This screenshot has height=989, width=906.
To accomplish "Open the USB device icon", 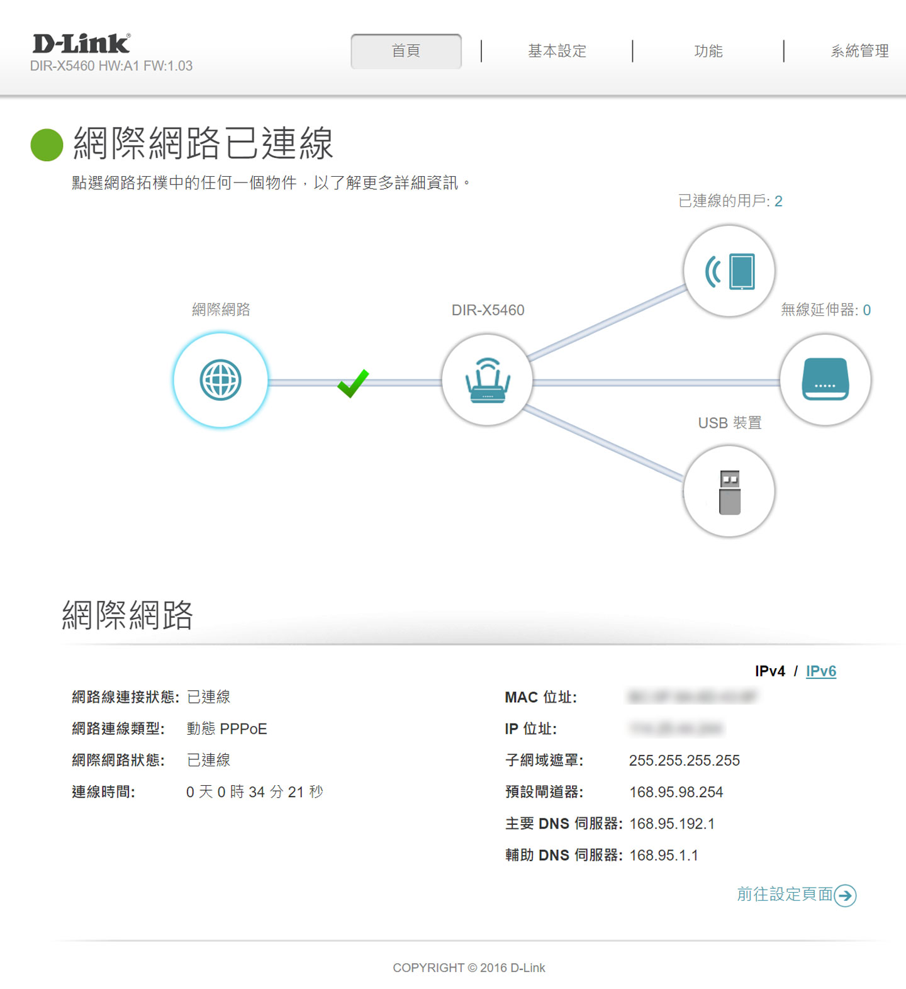I will [x=729, y=491].
